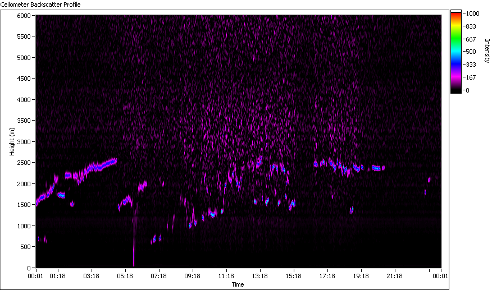Click the 'Ceilometer Backscatter Profile' title text
The width and height of the screenshot is (492, 290).
tap(40, 4)
